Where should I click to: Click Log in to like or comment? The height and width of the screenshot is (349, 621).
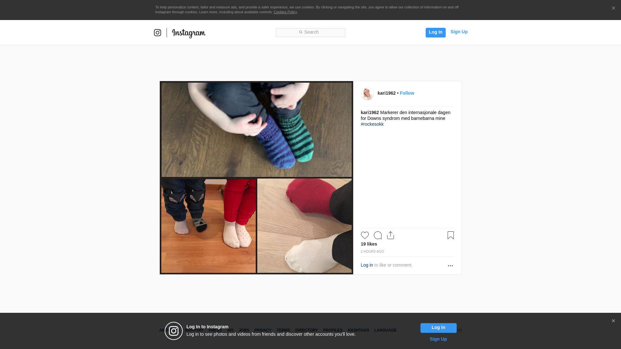coord(367,265)
